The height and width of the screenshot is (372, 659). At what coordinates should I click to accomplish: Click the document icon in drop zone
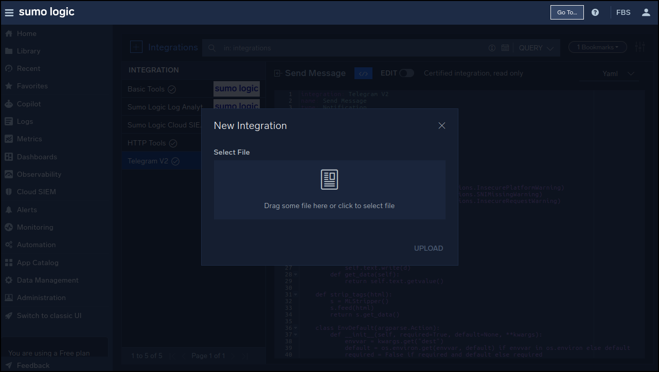pyautogui.click(x=329, y=180)
